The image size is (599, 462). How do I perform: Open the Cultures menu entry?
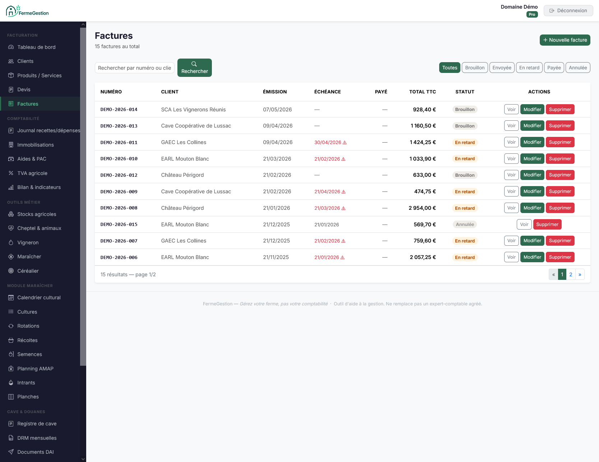pos(40,312)
